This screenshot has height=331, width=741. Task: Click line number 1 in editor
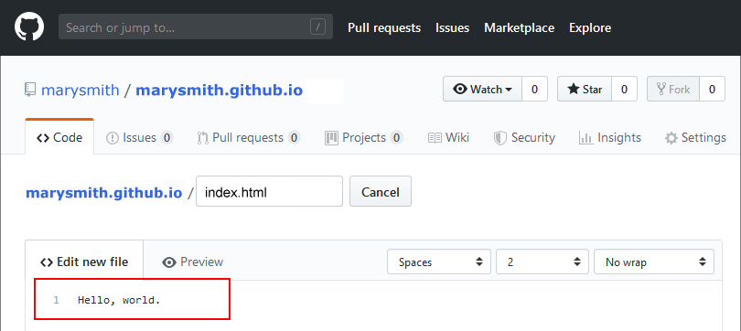[x=56, y=300]
